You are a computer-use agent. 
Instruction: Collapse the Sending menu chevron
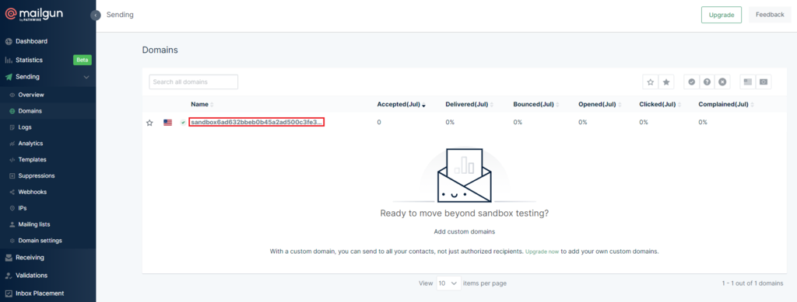pos(86,77)
